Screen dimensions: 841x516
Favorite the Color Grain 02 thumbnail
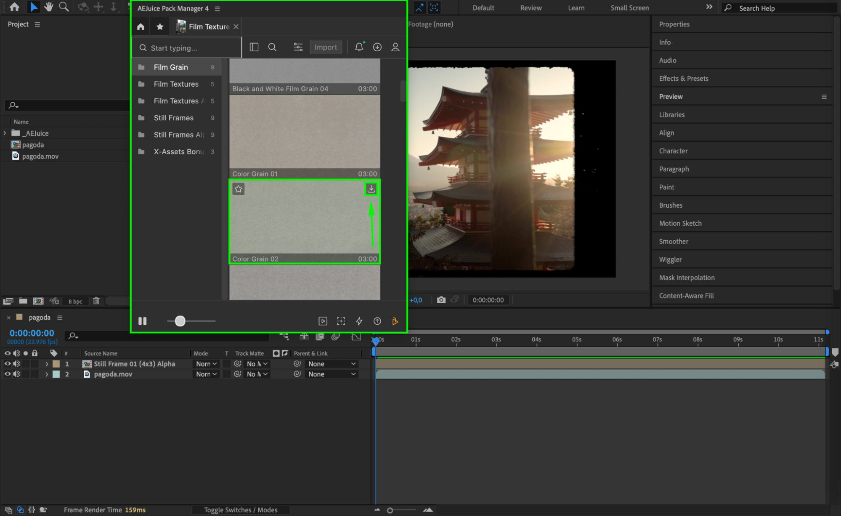[x=239, y=189]
